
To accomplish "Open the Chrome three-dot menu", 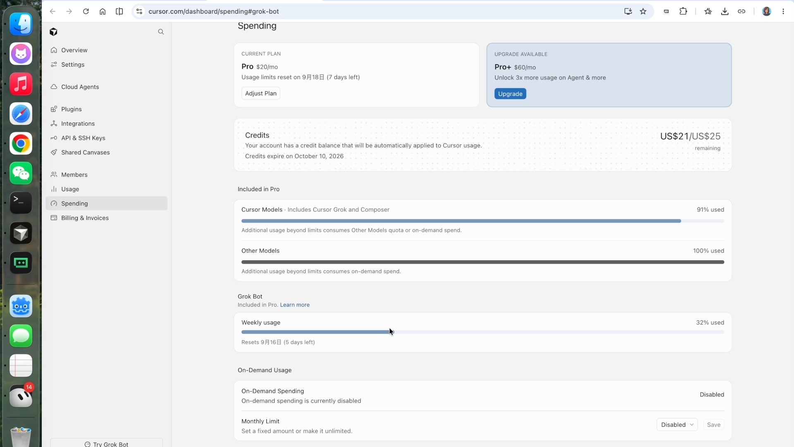I will click(x=783, y=12).
